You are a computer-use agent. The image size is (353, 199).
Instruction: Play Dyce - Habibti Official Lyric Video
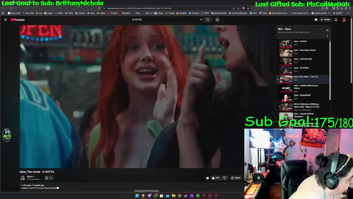[303, 88]
